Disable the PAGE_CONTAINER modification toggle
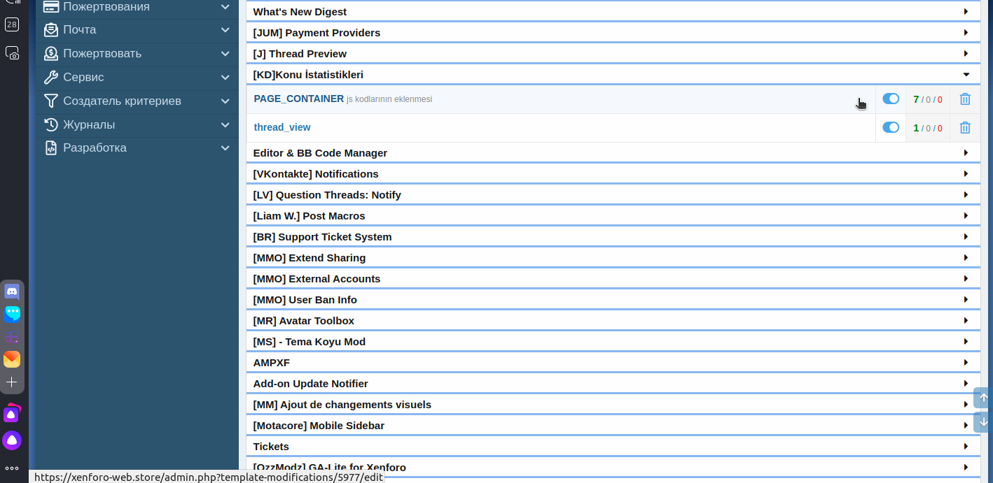 (x=890, y=99)
